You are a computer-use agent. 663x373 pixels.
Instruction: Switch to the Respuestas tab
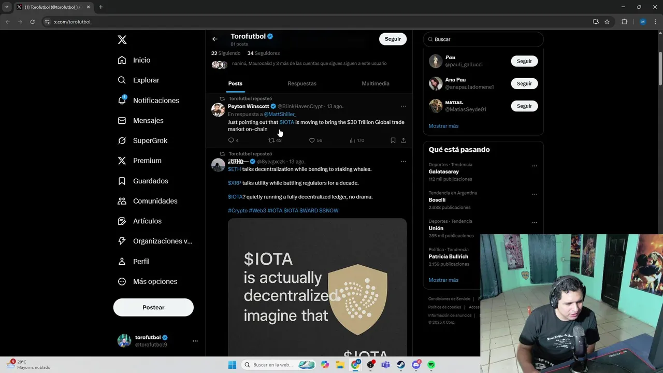coord(302,83)
